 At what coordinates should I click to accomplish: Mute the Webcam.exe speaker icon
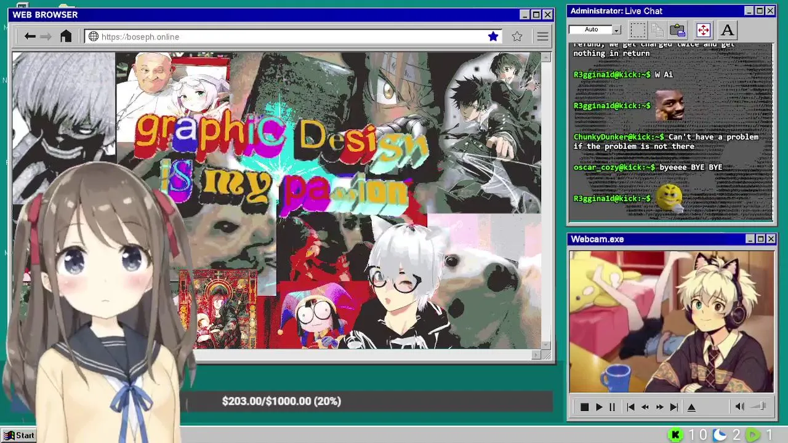[x=740, y=406]
